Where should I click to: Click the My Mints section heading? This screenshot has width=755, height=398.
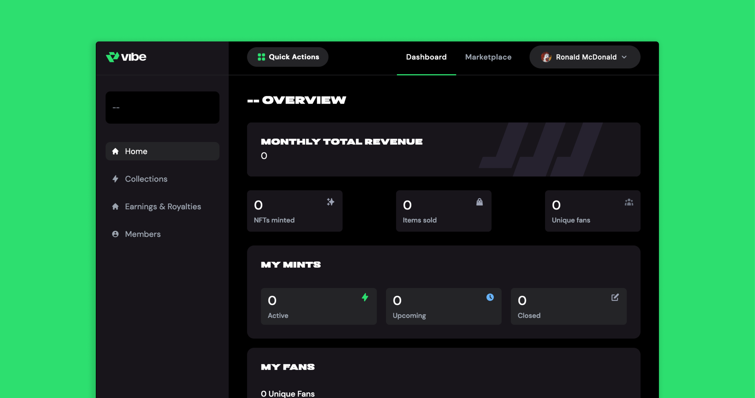point(291,265)
